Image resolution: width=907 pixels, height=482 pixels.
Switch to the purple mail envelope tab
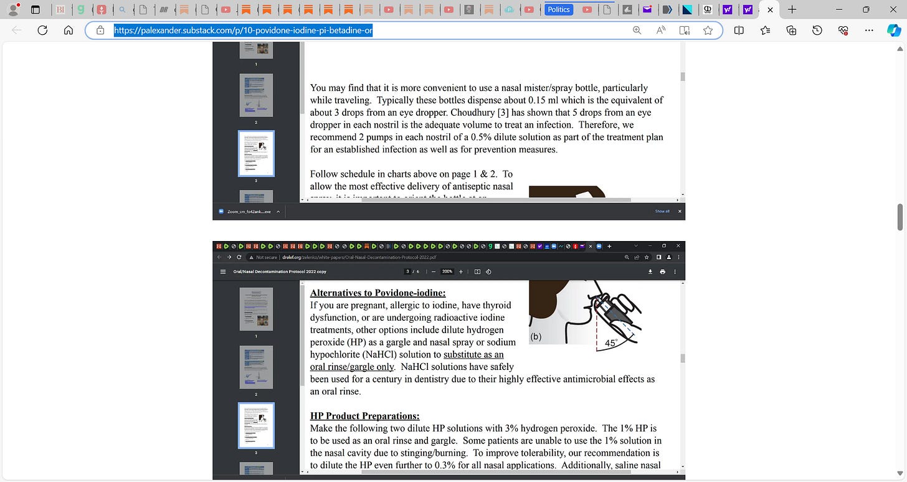[648, 9]
